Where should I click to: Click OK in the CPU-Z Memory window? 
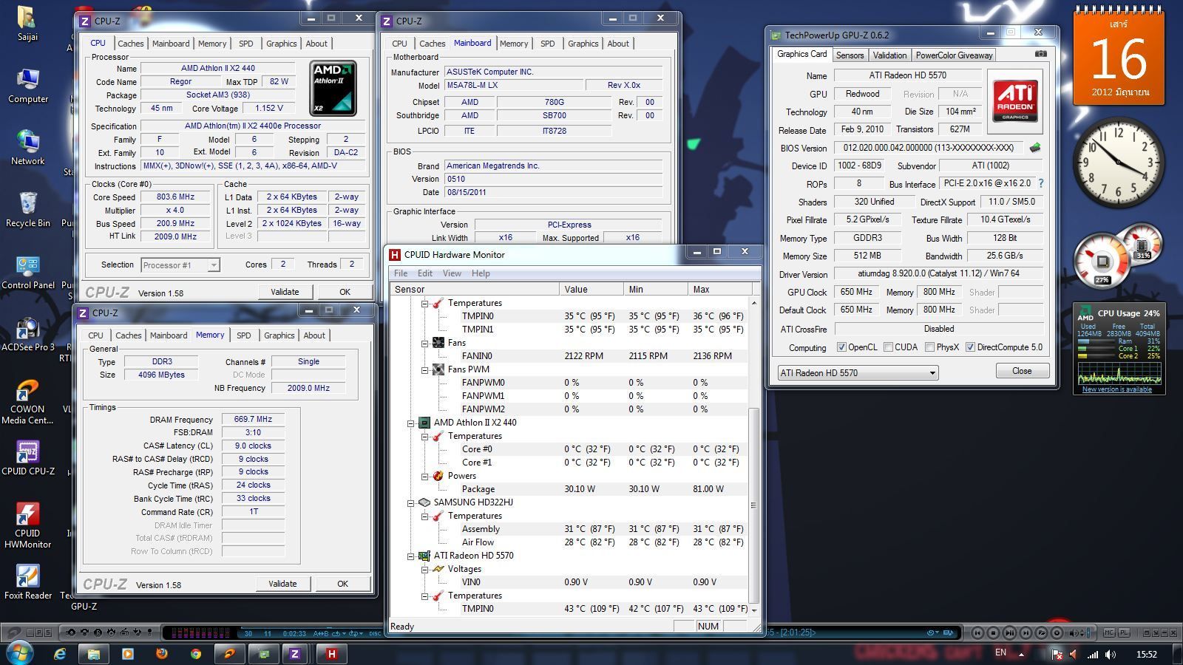coord(342,584)
